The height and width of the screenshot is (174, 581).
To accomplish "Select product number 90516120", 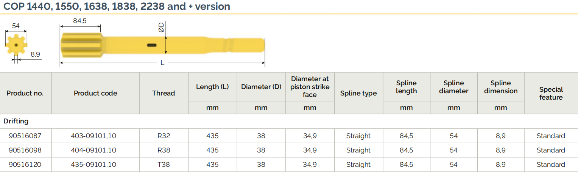I will (x=25, y=165).
